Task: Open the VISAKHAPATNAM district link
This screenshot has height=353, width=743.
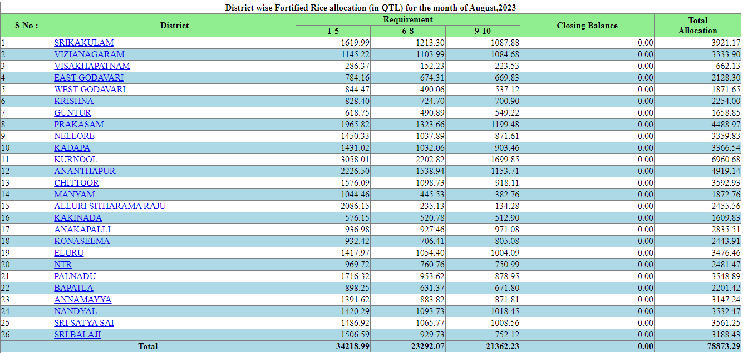Action: (x=92, y=66)
